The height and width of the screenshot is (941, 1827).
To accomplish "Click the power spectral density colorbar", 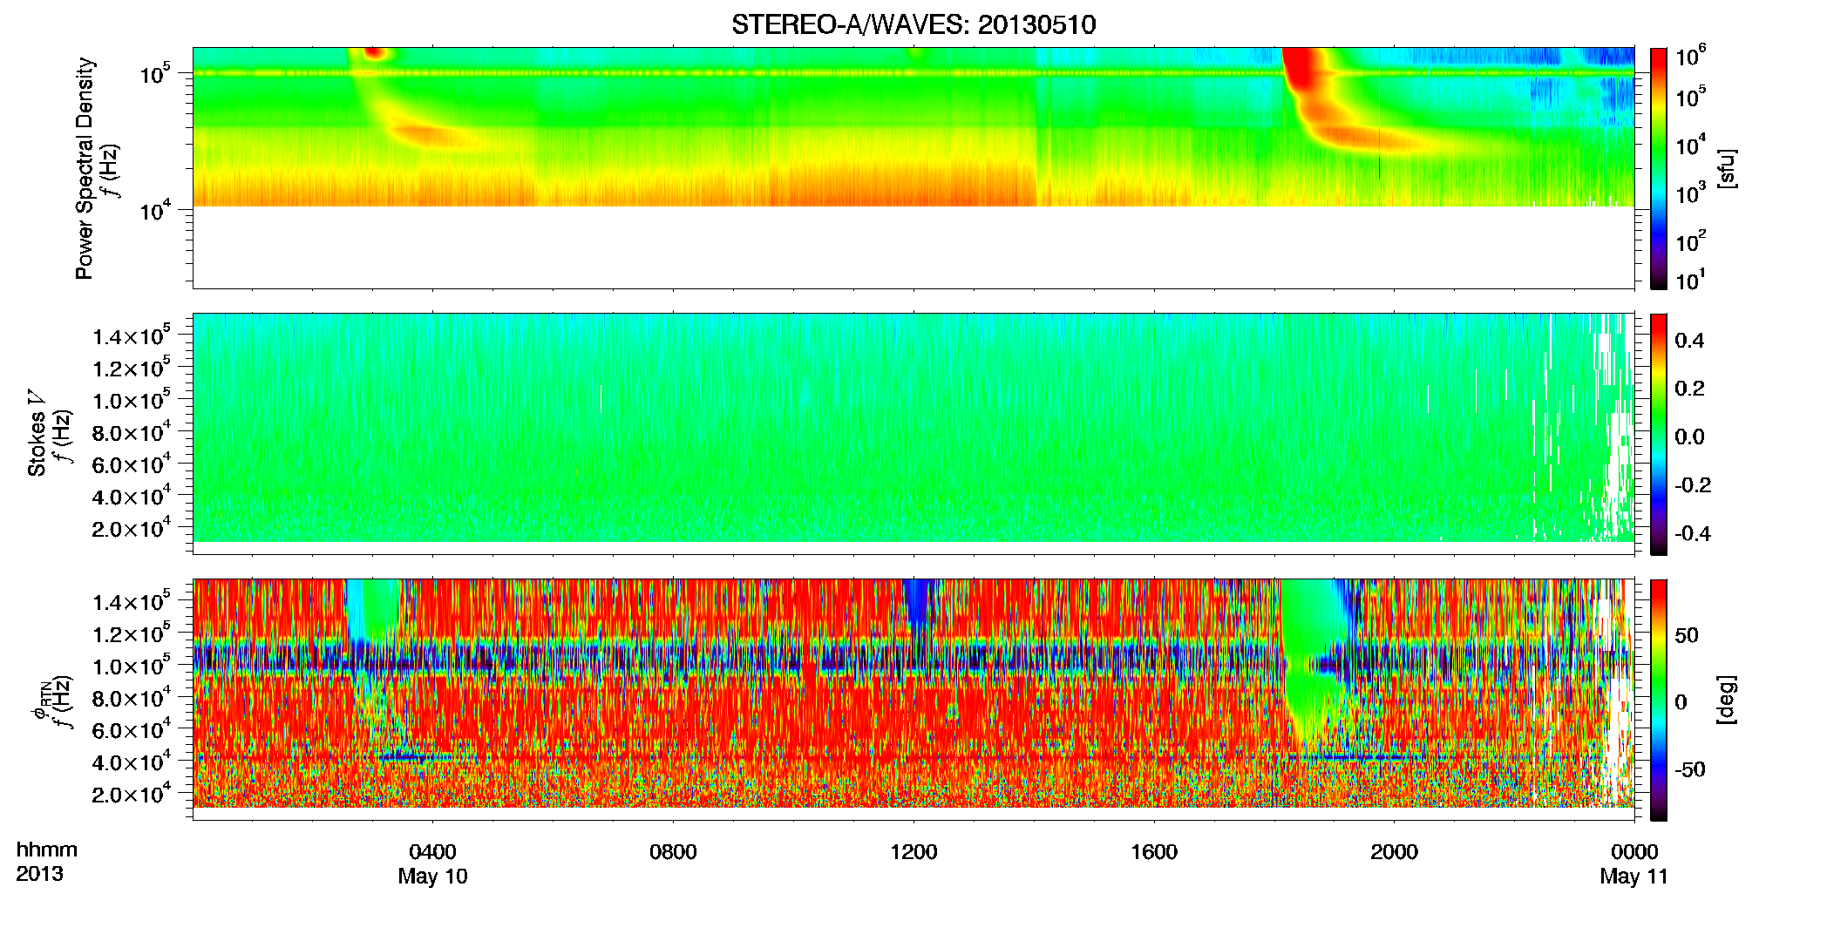I will click(1659, 168).
